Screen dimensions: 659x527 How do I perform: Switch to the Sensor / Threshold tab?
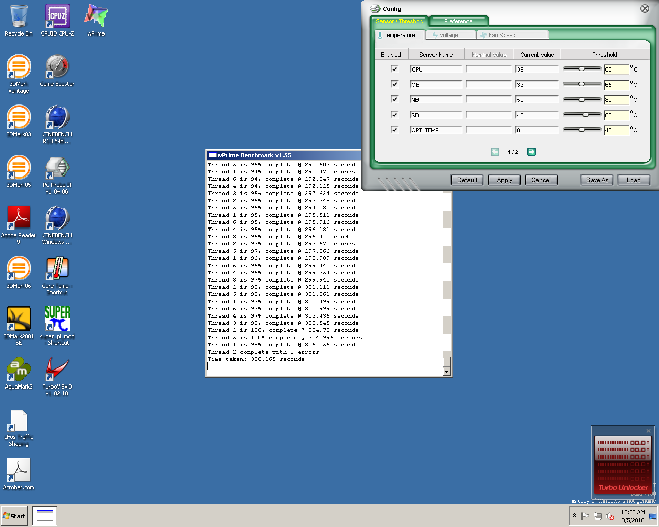(400, 21)
